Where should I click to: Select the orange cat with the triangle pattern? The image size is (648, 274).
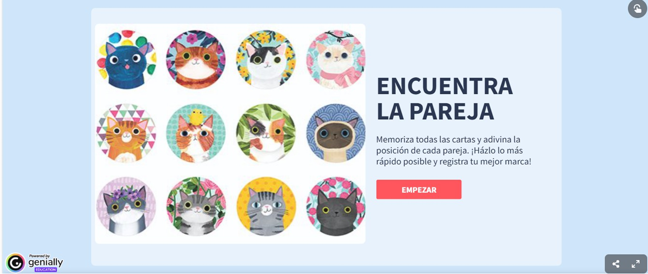point(126,133)
